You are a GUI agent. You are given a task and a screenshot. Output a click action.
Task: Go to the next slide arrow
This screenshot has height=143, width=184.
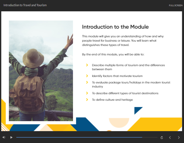point(179,138)
